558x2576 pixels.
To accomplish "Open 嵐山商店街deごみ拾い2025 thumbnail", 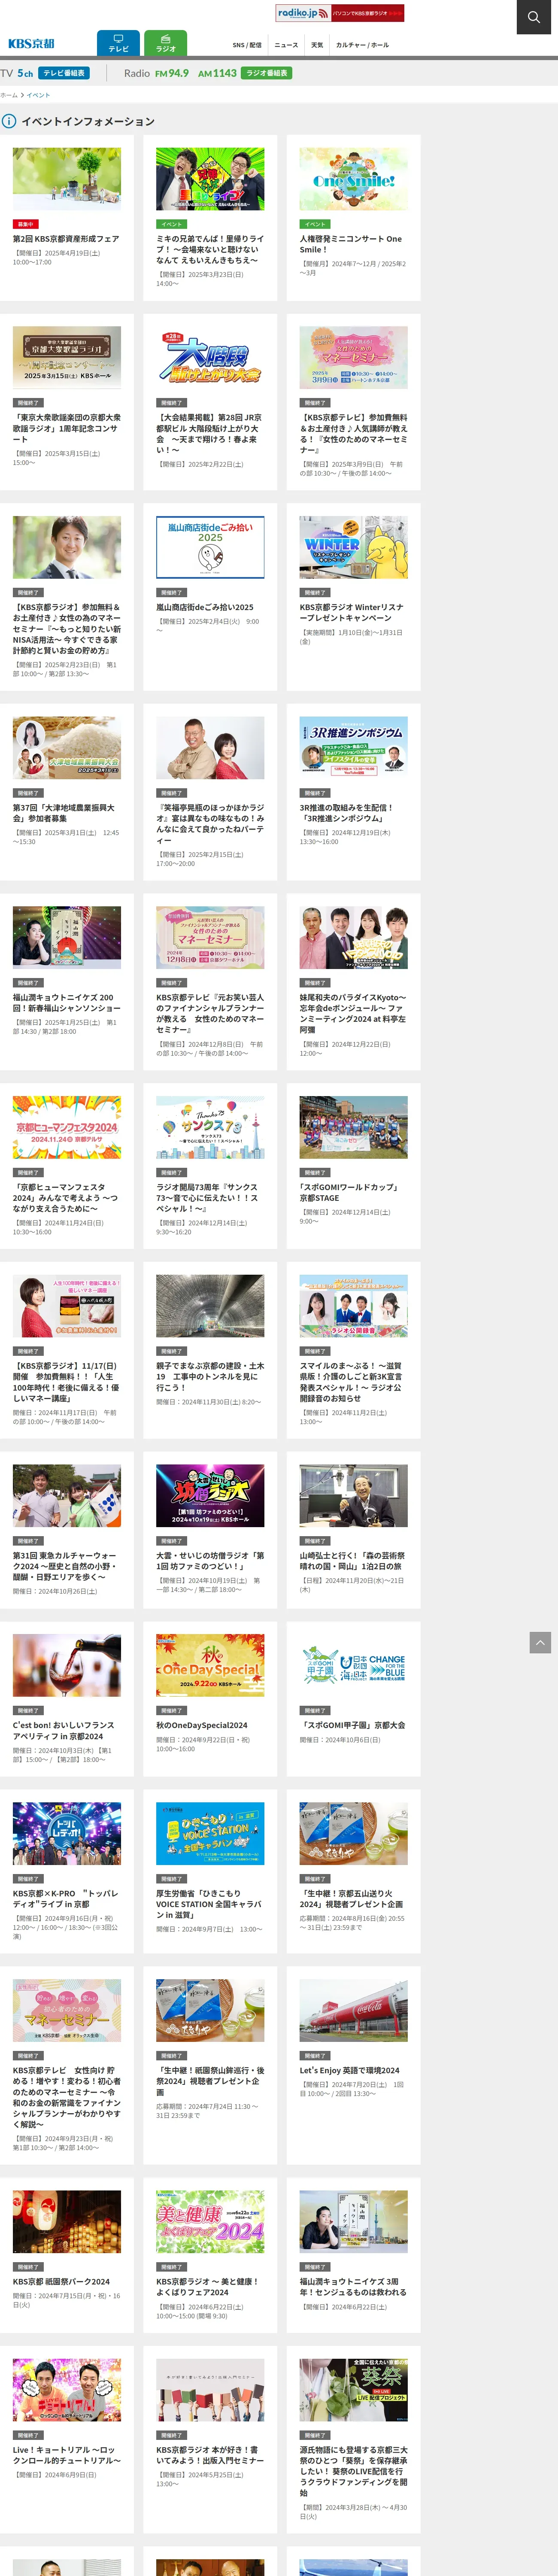I will (x=210, y=547).
